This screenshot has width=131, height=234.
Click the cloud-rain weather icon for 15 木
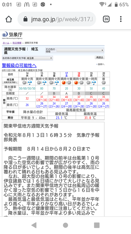[x=42, y=83]
